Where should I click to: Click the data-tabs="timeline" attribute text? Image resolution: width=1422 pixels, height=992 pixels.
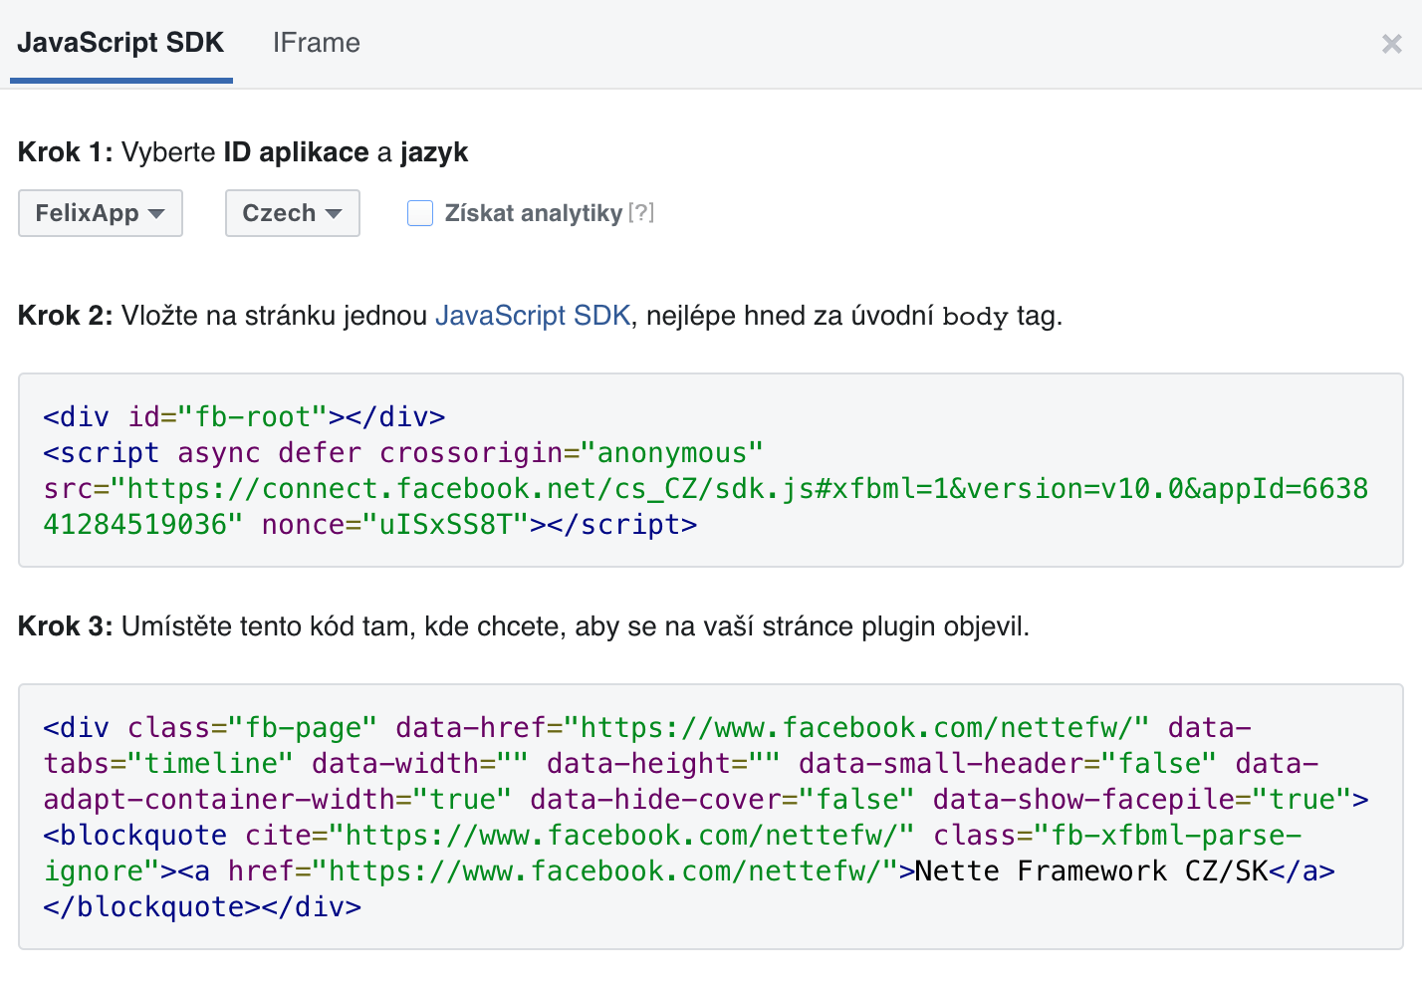click(x=169, y=764)
